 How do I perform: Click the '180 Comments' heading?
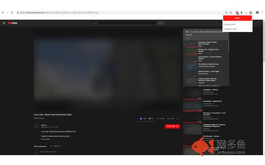40,146
